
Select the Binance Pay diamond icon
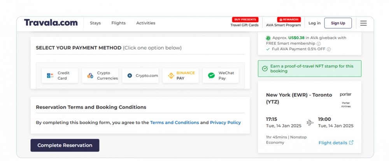click(x=171, y=76)
